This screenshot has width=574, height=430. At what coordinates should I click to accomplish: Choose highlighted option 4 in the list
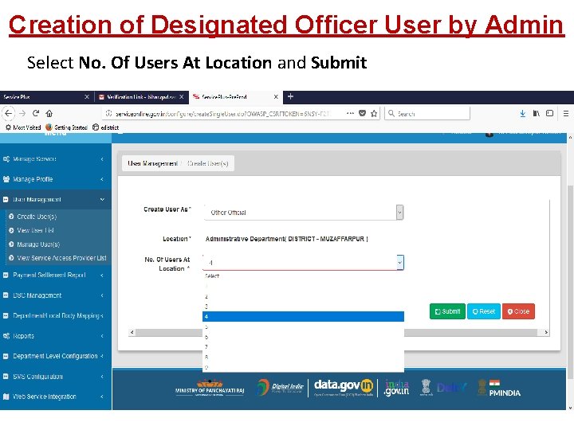point(303,317)
